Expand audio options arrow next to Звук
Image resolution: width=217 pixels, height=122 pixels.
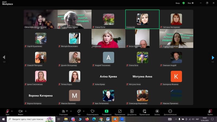[x=12, y=111]
